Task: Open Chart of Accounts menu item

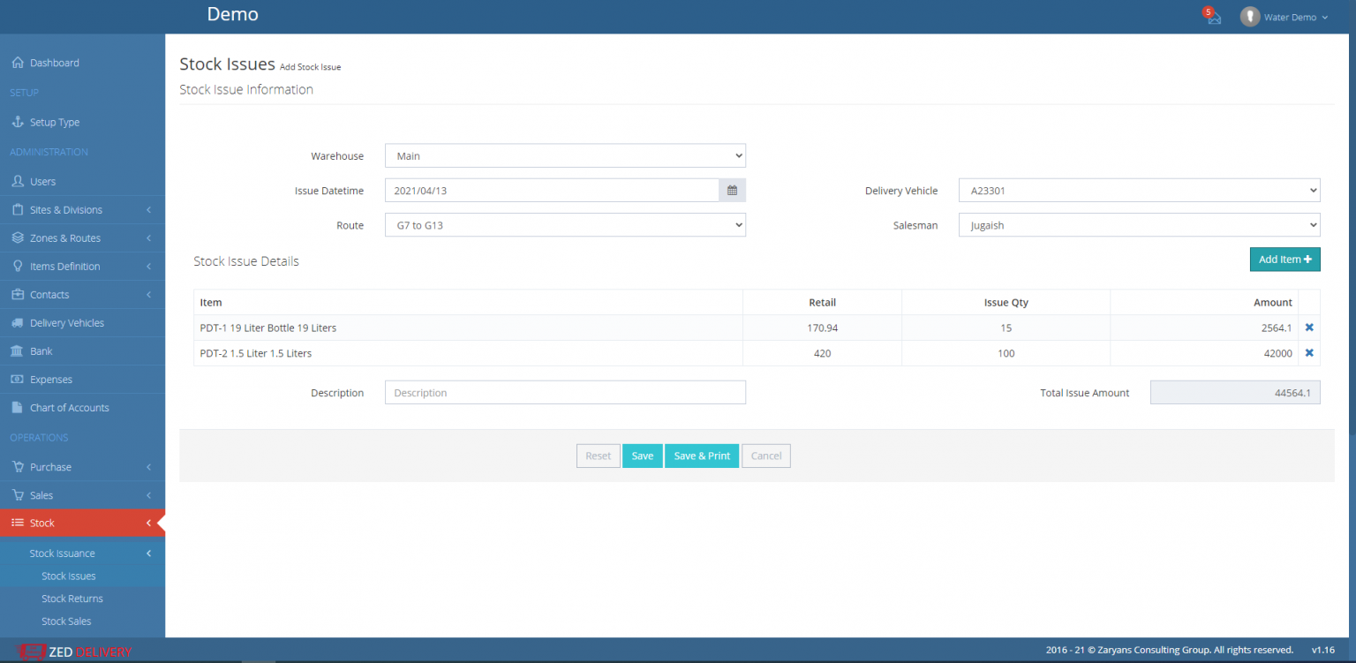Action: (69, 408)
